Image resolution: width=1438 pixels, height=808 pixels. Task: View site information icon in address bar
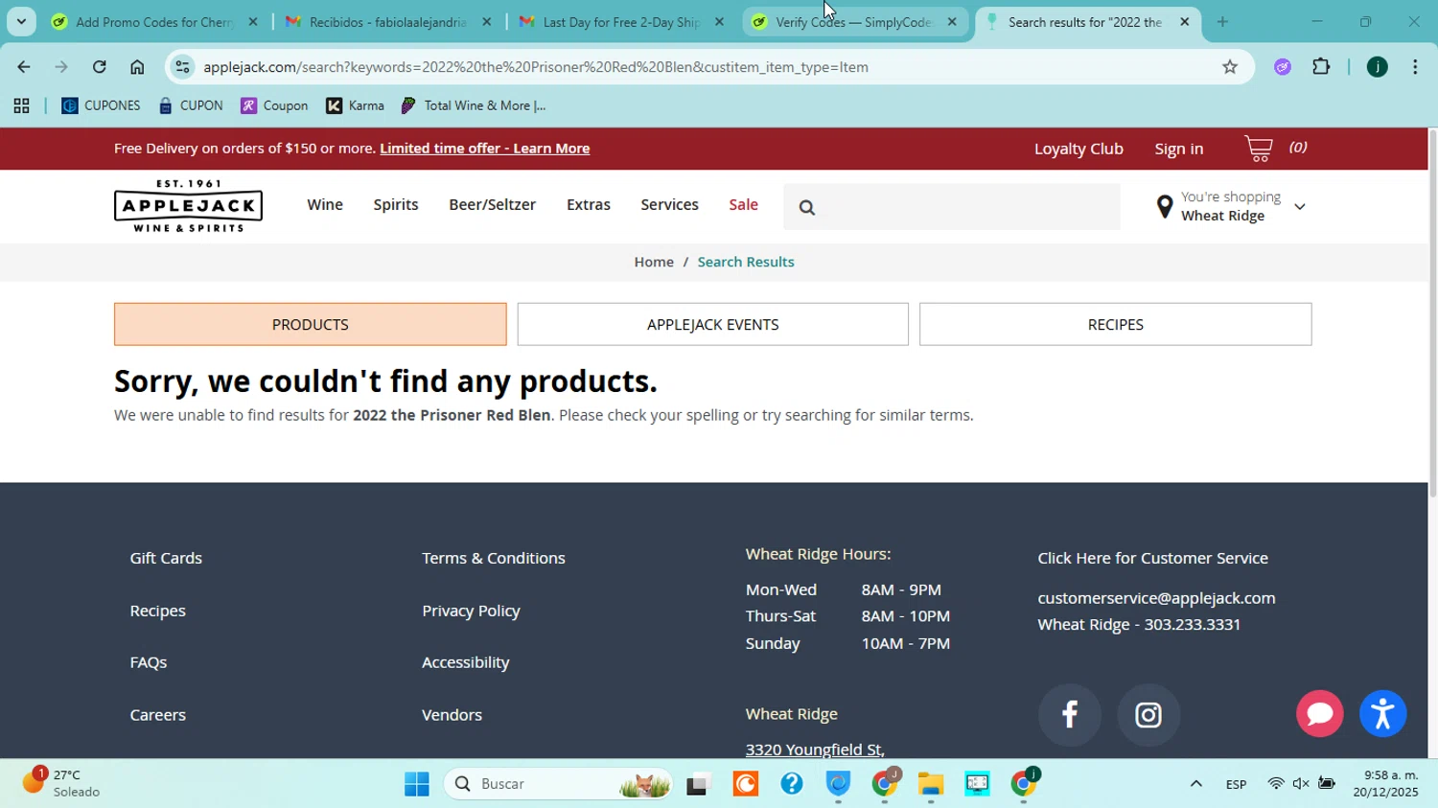pyautogui.click(x=182, y=67)
